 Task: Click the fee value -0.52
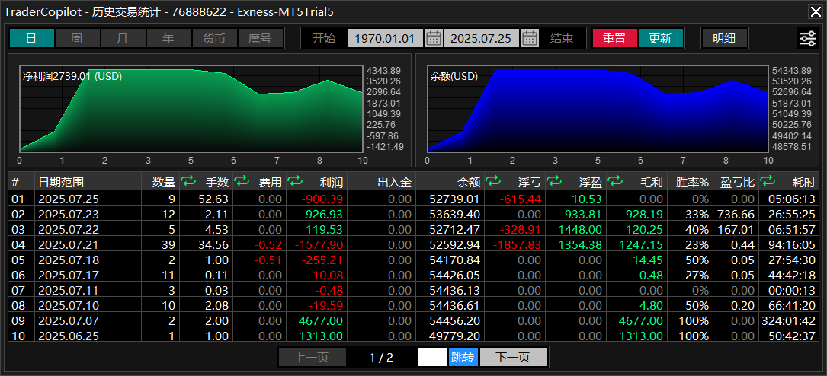click(268, 245)
